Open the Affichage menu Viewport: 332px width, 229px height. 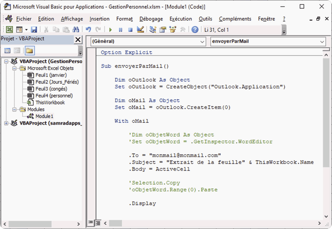pyautogui.click(x=72, y=19)
